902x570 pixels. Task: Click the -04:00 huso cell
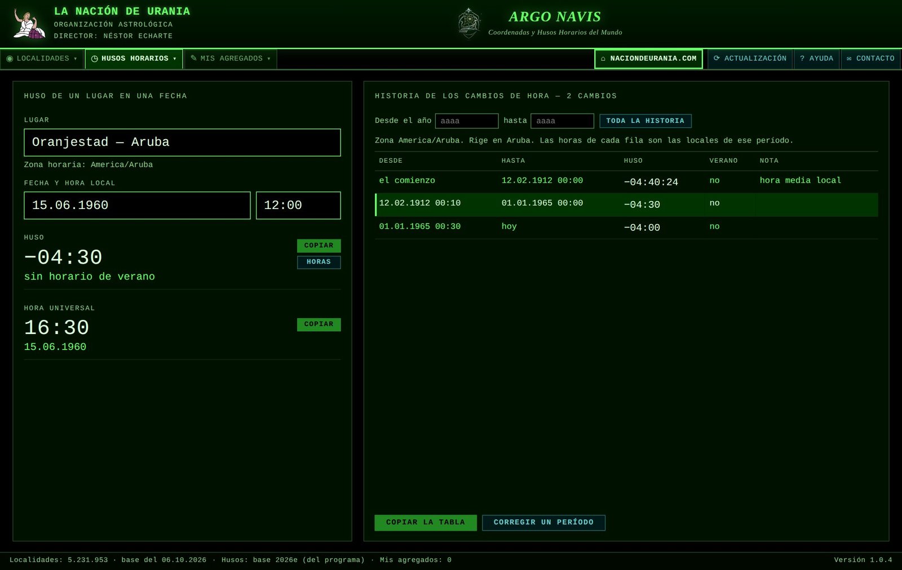point(642,228)
